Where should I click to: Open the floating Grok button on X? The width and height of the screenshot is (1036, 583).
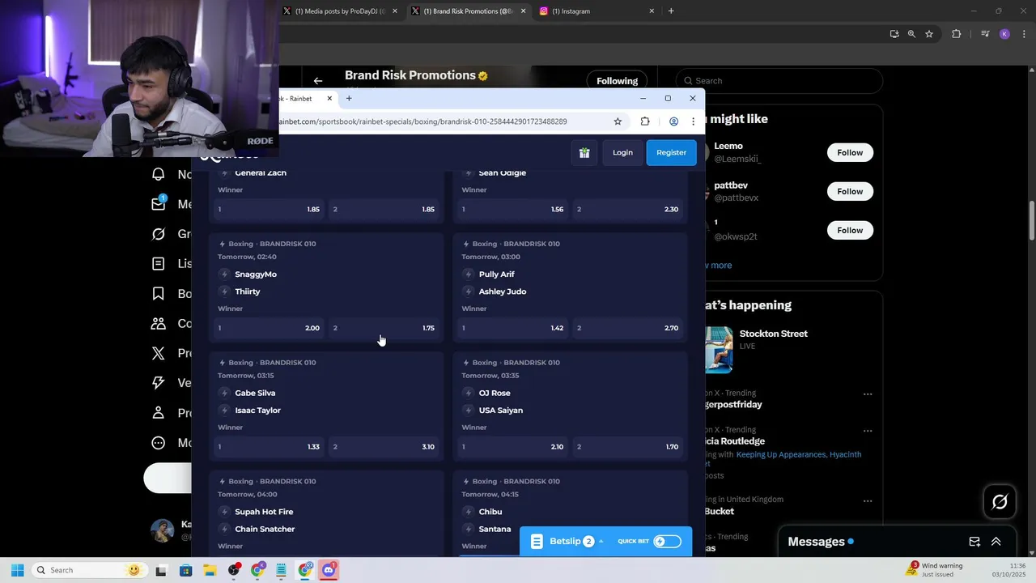coord(1000,502)
